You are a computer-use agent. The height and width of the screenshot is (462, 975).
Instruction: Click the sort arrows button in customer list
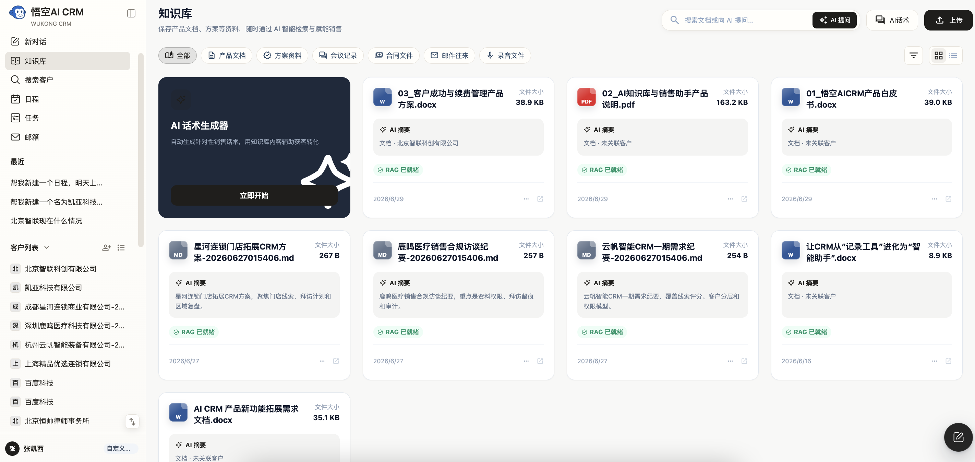coord(132,422)
